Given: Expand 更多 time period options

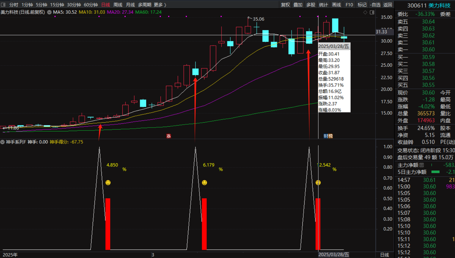Looking at the screenshot, I should pos(160,5).
